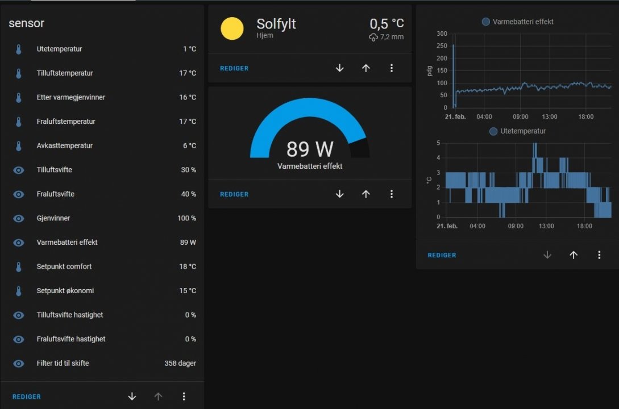Move the graph card up with its arrow
The height and width of the screenshot is (409, 619).
tap(574, 255)
